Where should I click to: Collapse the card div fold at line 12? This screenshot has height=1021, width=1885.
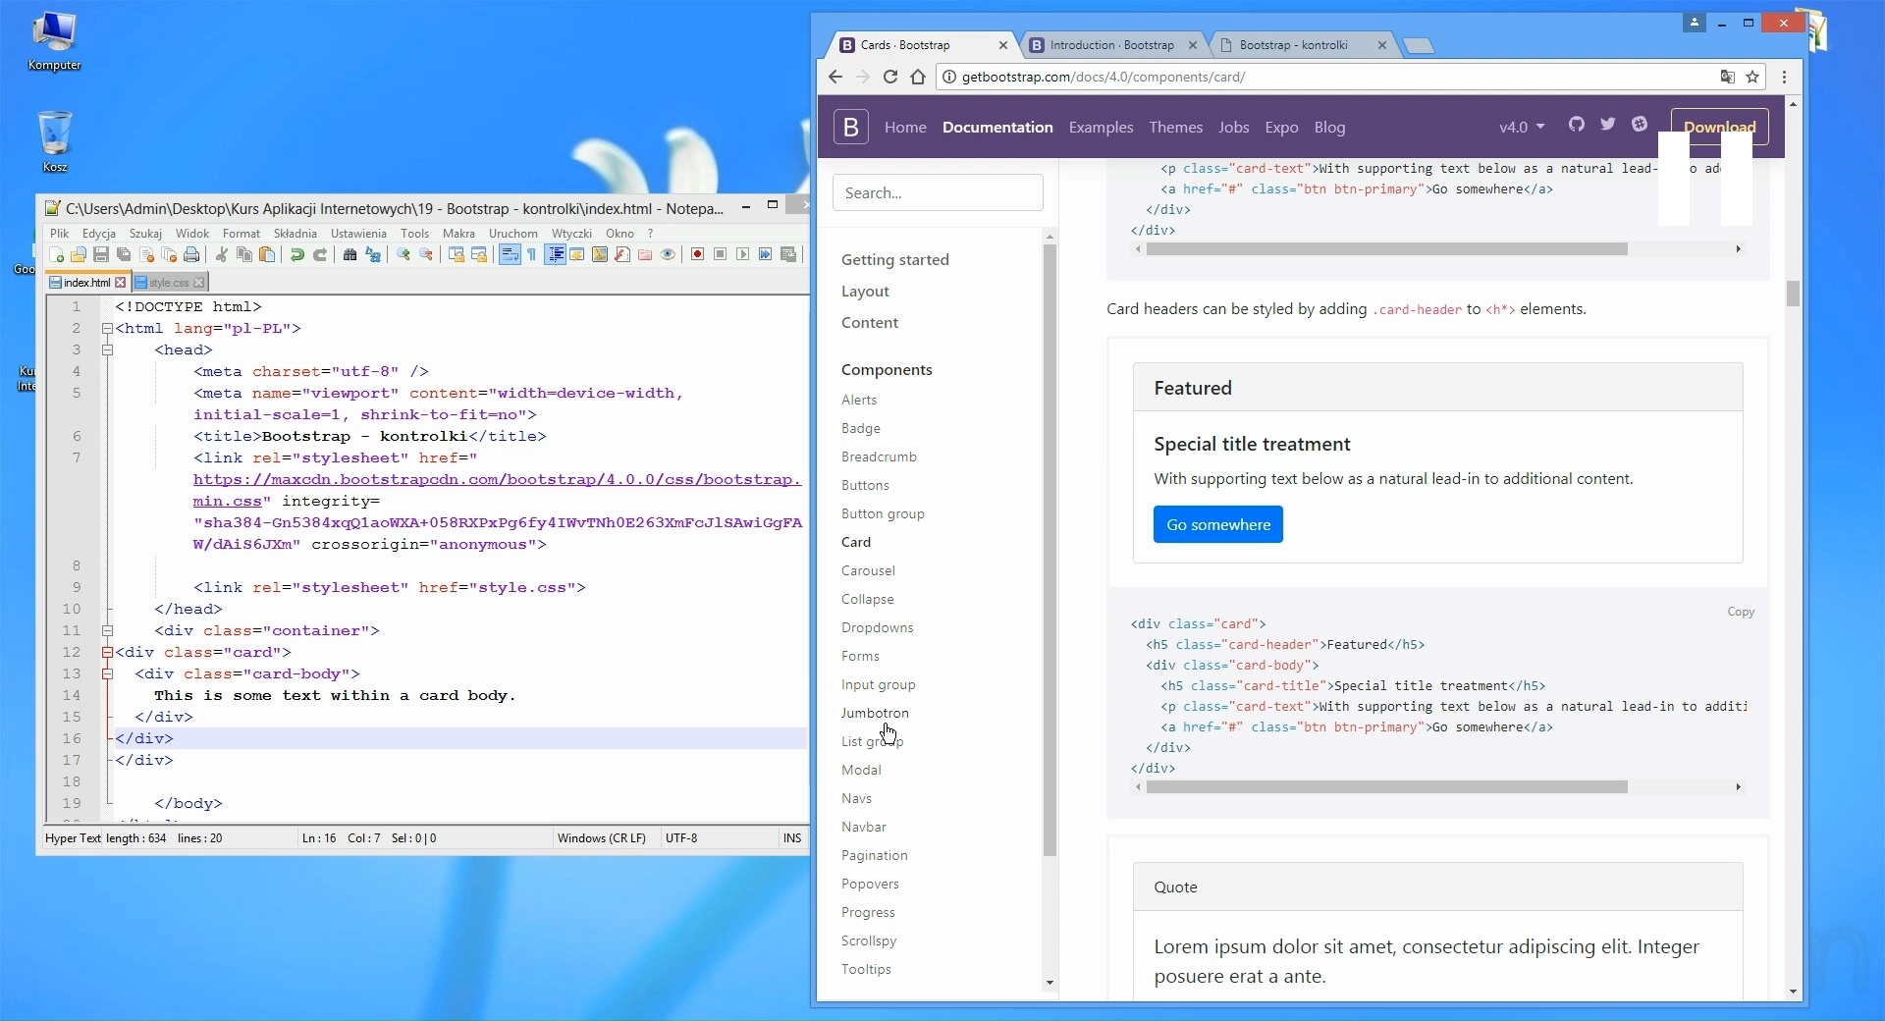tap(106, 653)
